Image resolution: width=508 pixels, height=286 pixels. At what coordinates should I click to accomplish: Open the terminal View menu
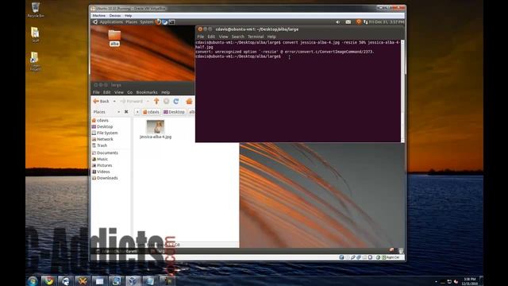point(223,37)
